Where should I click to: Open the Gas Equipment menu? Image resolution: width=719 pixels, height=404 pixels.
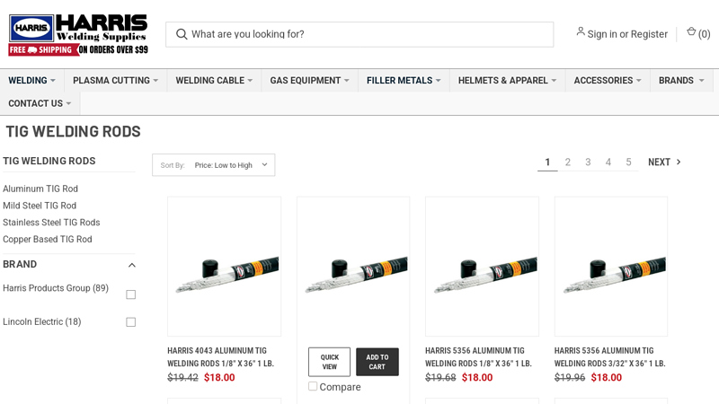[x=309, y=81]
